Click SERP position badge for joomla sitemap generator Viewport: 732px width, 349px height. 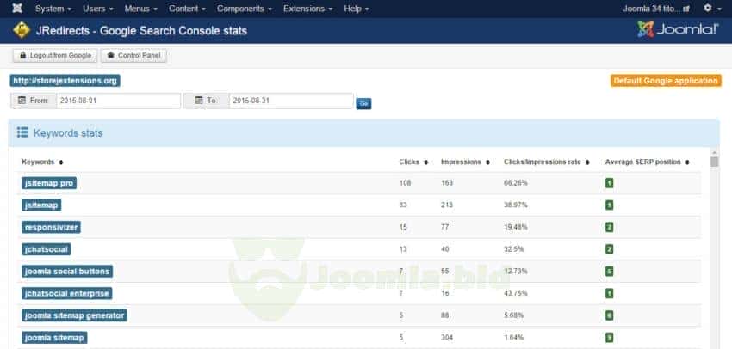[x=609, y=315]
